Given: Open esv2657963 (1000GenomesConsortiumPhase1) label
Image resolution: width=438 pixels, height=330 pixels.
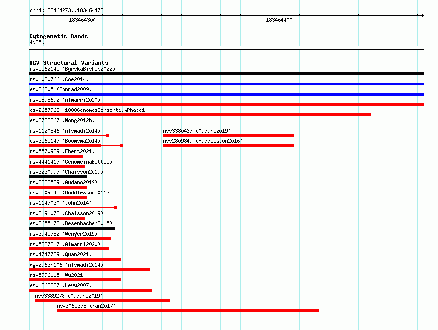Looking at the screenshot, I should (89, 110).
